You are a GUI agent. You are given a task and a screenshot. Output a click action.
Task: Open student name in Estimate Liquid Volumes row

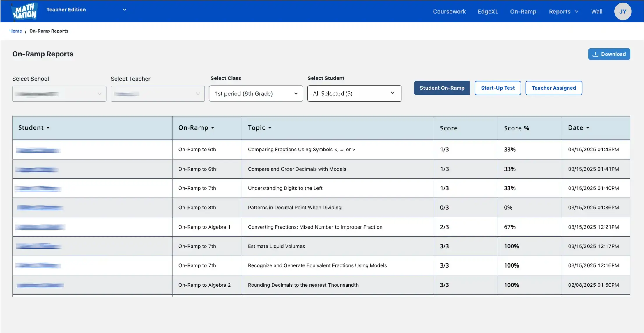(38, 246)
